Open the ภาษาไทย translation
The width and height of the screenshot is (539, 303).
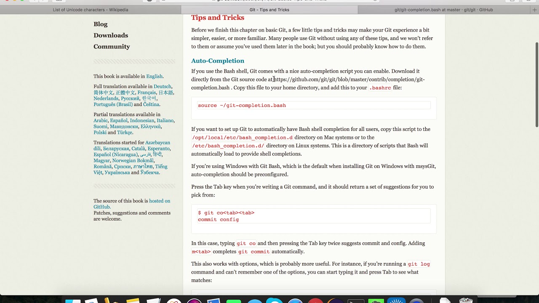(143, 167)
